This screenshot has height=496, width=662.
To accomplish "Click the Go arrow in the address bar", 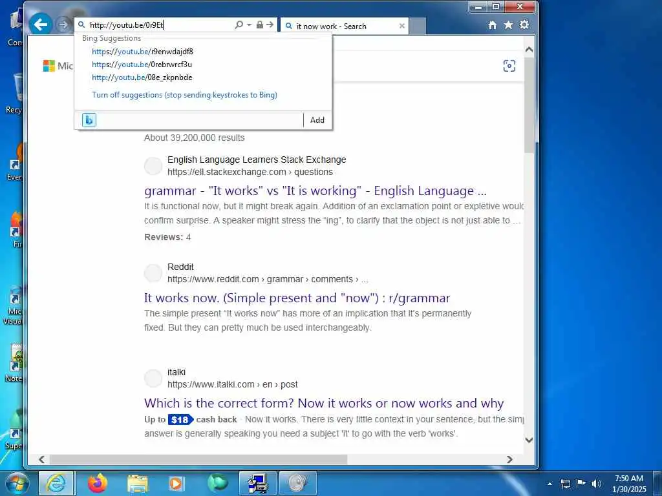I will point(270,25).
